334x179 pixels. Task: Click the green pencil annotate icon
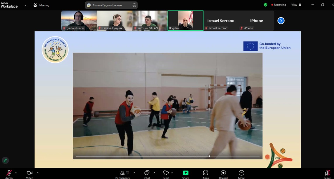click(x=5, y=160)
